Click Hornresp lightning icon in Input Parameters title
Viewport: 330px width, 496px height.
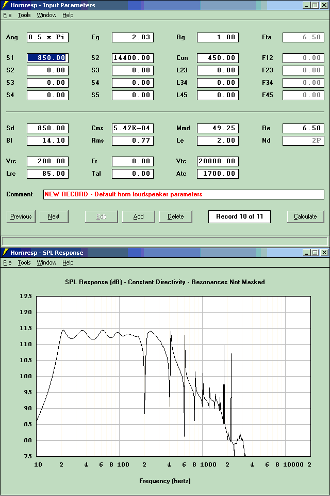coord(5,5)
